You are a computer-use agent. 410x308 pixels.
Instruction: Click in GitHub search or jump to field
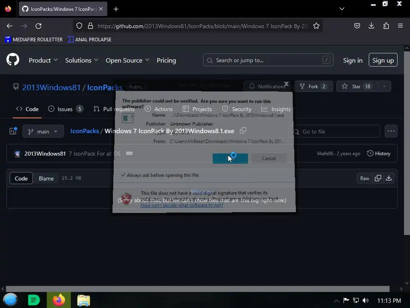coord(268,60)
